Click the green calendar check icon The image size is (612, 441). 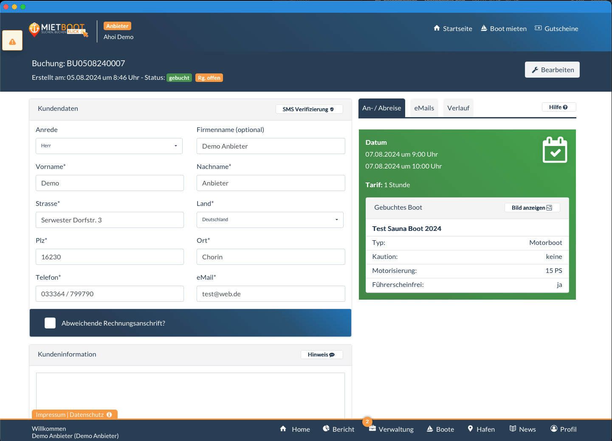tap(555, 150)
